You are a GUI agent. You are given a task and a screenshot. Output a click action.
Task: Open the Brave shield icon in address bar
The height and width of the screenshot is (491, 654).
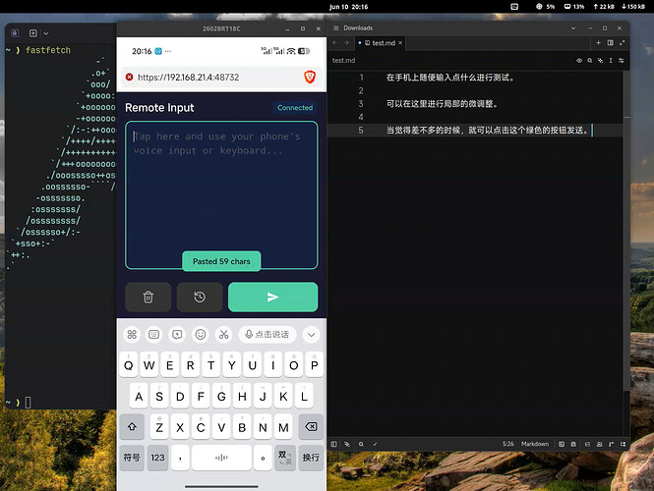310,77
